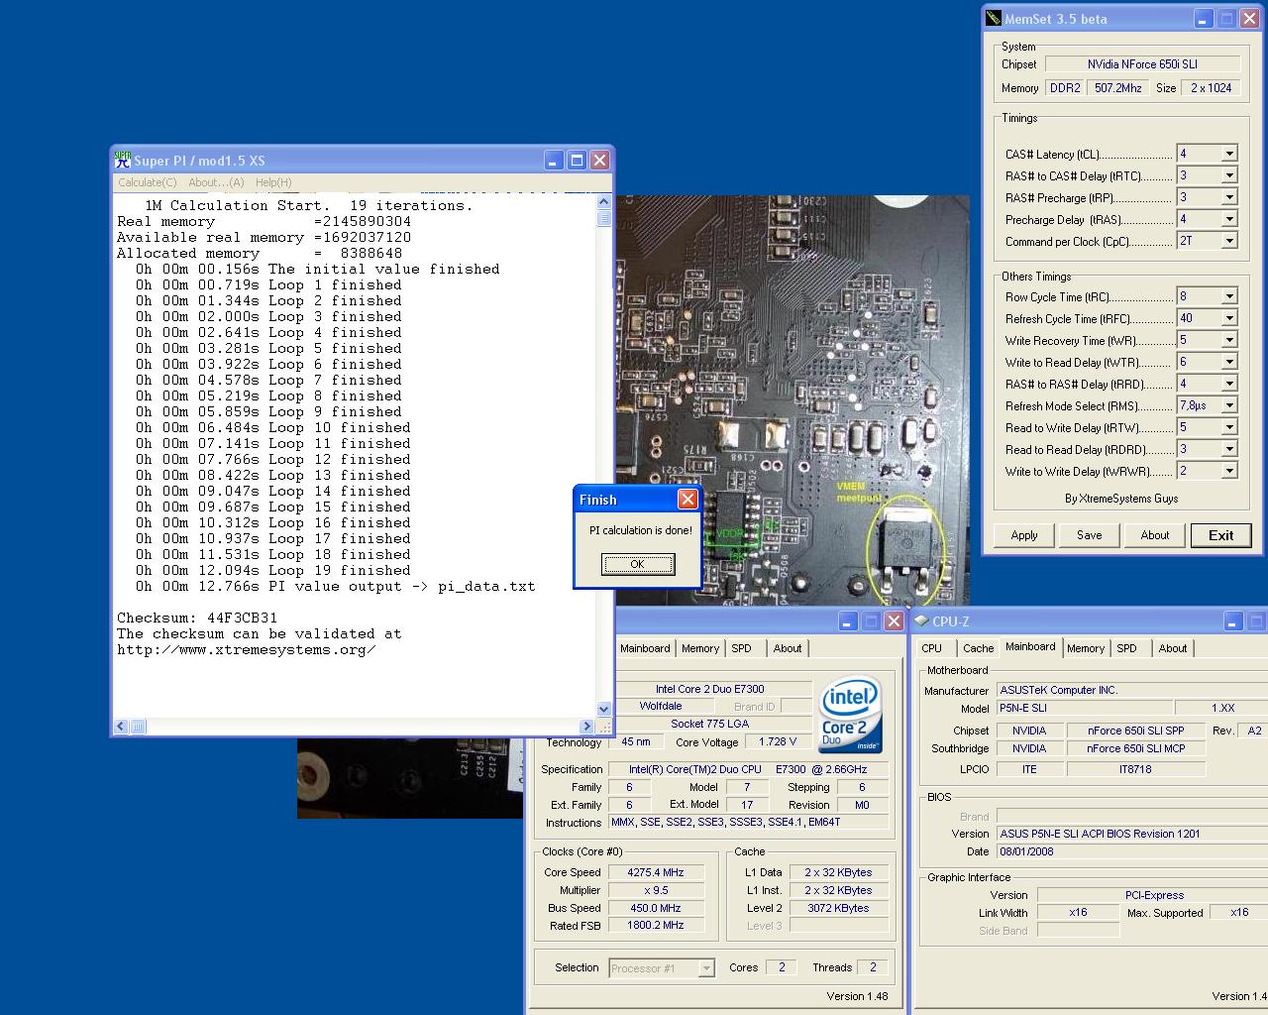
Task: Select Mainboard tab in right CPU-Z
Action: (1030, 646)
